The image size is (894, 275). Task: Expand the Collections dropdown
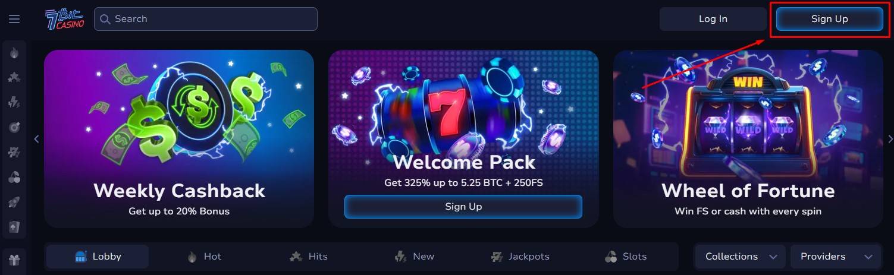(740, 257)
